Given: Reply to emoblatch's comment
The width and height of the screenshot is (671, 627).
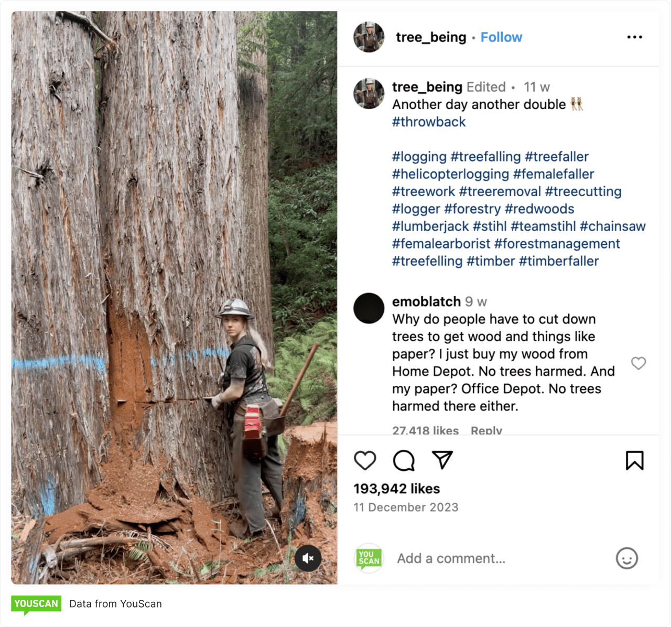Looking at the screenshot, I should pyautogui.click(x=486, y=430).
